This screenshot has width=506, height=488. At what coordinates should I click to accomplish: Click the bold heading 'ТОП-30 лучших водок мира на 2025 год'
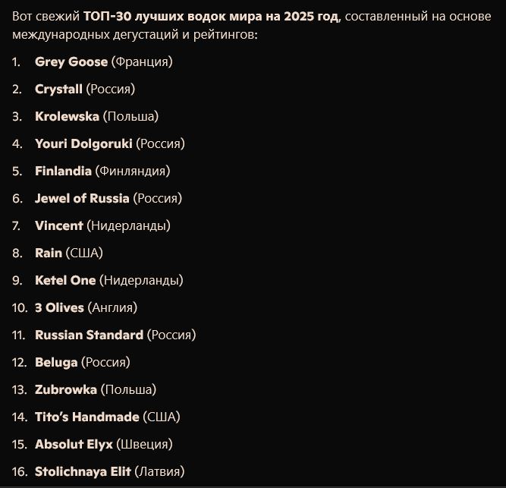pos(212,17)
